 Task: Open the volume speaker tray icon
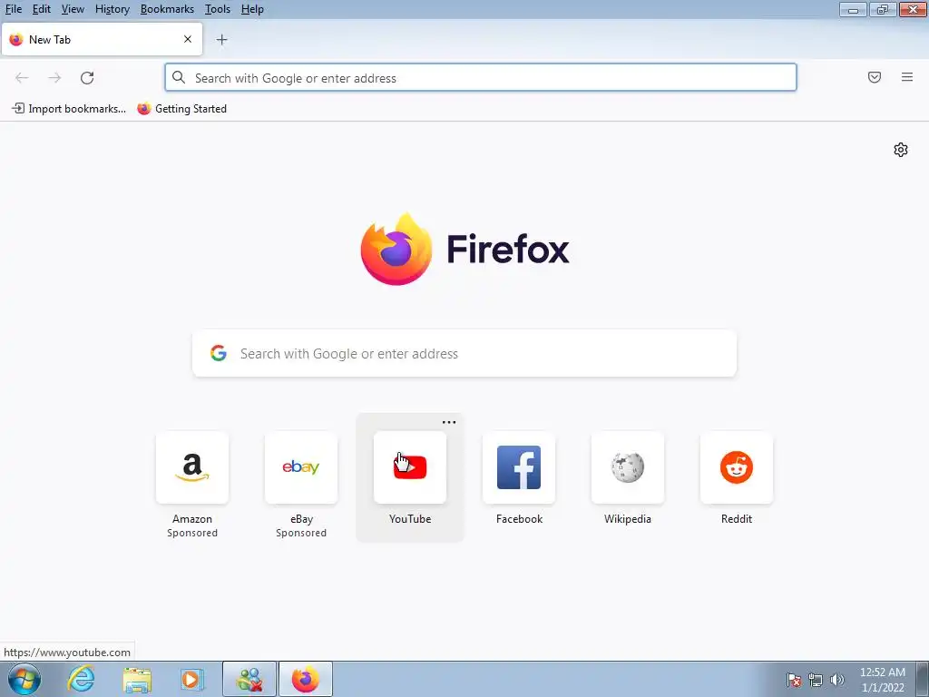click(x=837, y=680)
